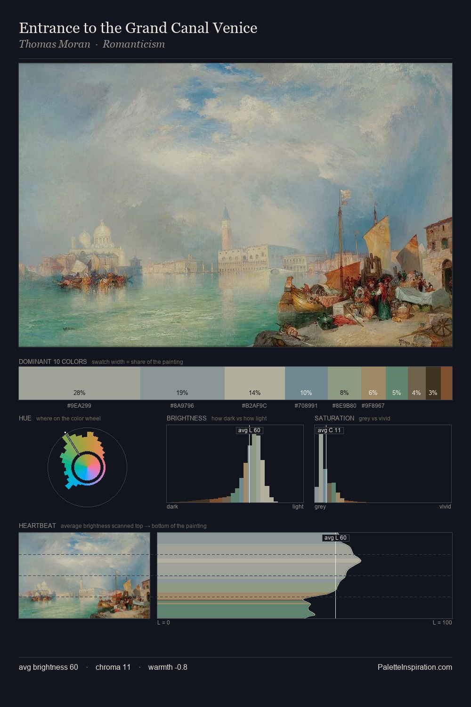Click the #8A9796 hex code
The image size is (471, 707).
click(x=182, y=406)
